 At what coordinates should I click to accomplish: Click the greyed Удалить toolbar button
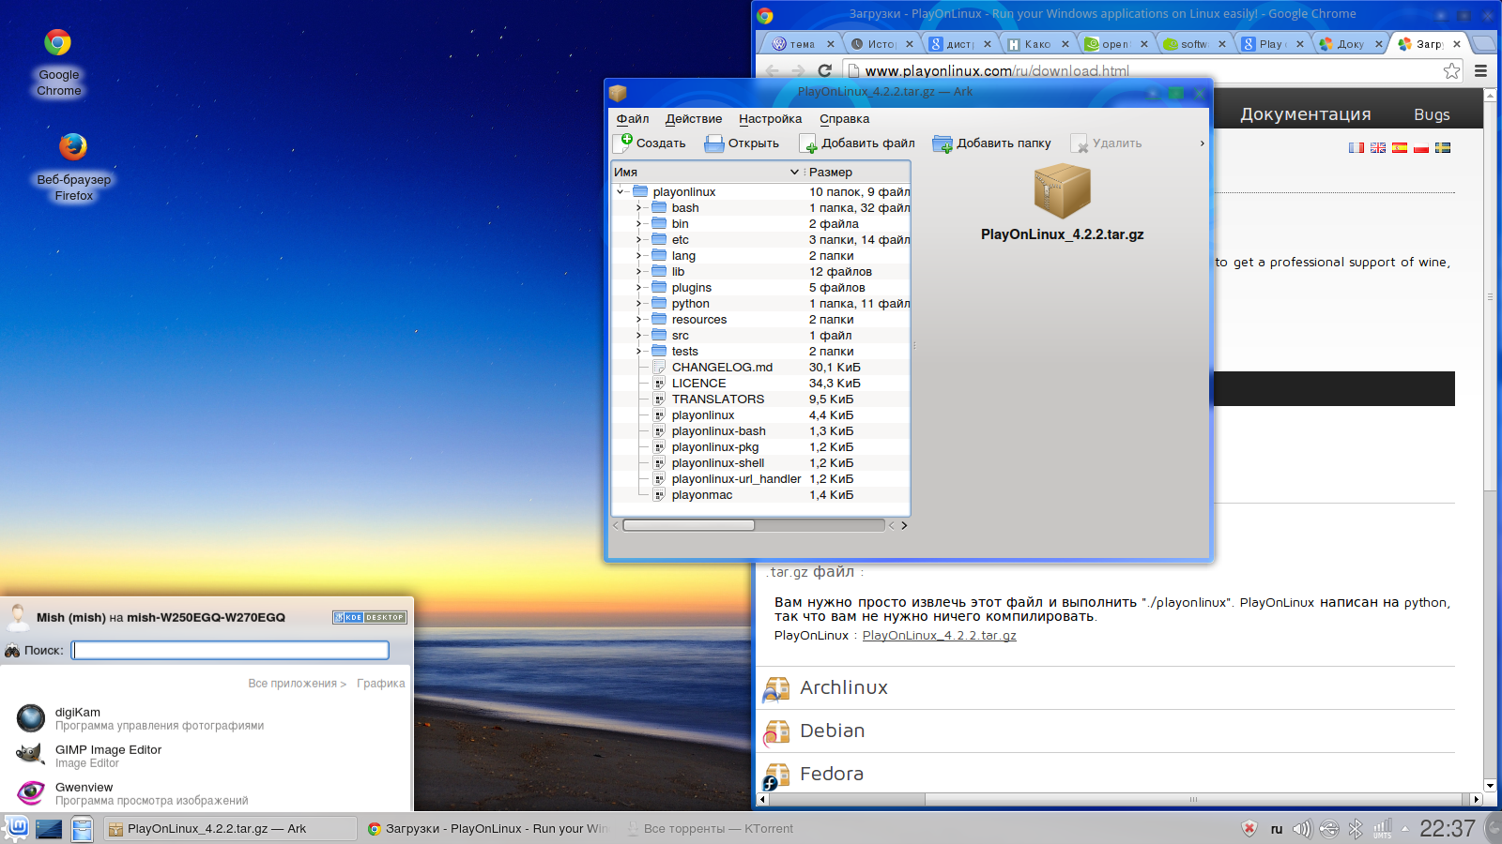tap(1106, 143)
